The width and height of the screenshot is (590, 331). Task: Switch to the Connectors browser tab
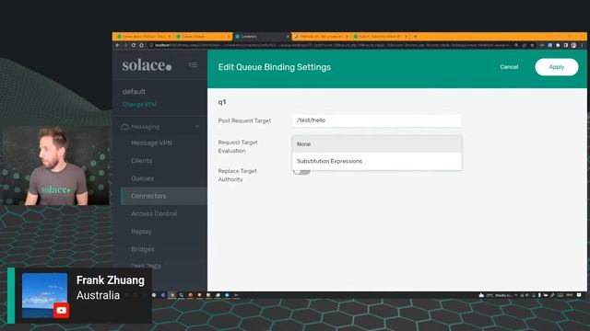pyautogui.click(x=262, y=37)
